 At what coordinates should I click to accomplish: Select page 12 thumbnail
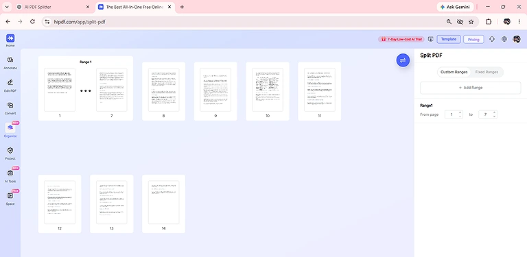click(60, 202)
